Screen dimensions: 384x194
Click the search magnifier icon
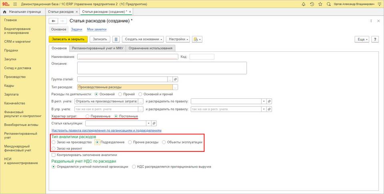[x=328, y=4]
